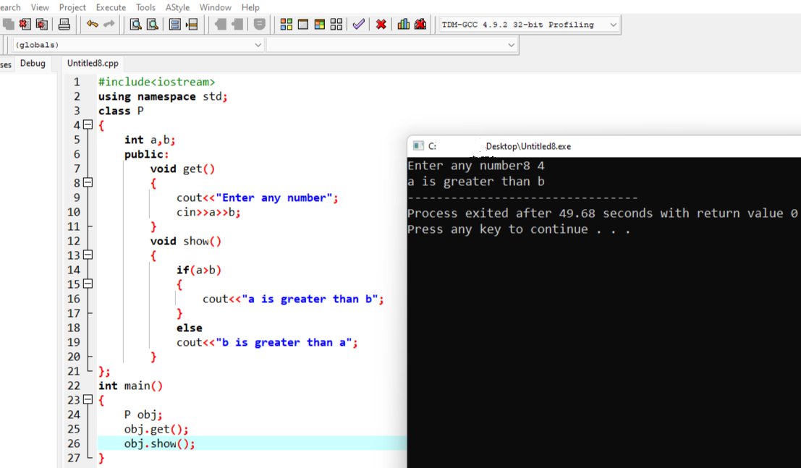
Task: Click the first greyed bookmark icon
Action: point(220,24)
